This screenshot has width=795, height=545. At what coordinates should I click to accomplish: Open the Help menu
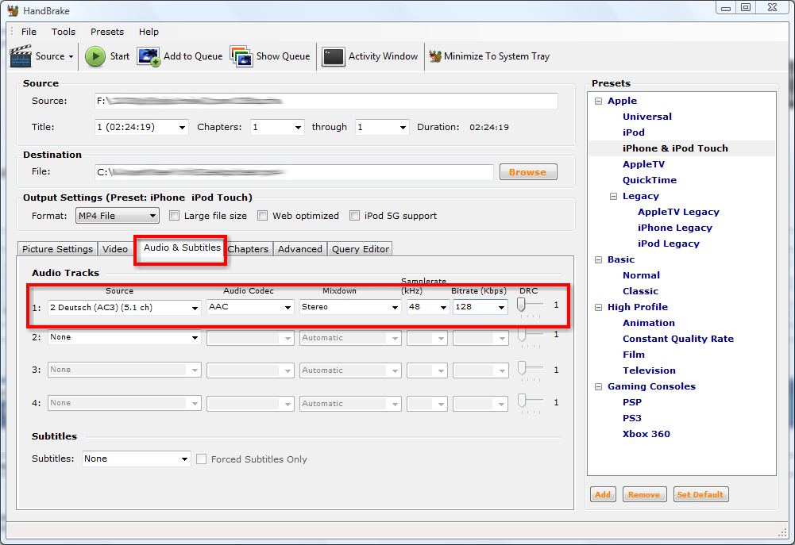[x=149, y=32]
